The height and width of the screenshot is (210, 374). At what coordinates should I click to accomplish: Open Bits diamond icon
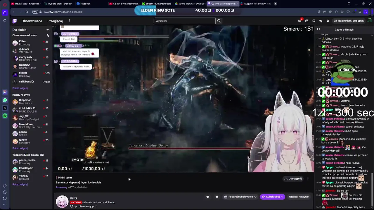(328, 21)
